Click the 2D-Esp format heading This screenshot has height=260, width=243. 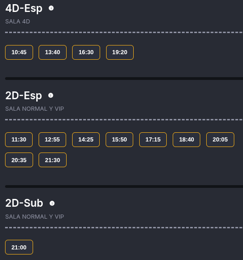click(23, 96)
